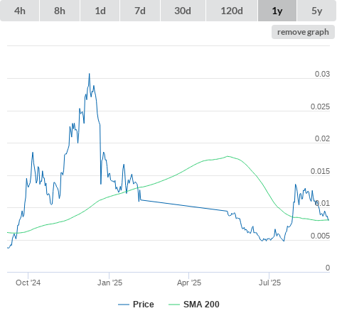This screenshot has height=323, width=337.
Task: Click the Oct '24 axis label
Action: click(x=28, y=283)
